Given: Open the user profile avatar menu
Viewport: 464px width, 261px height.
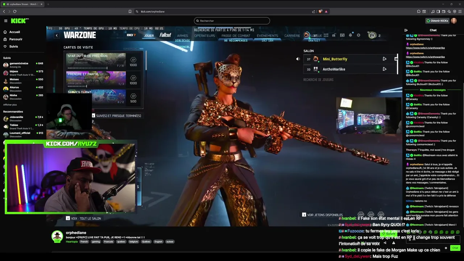Looking at the screenshot, I should click(x=454, y=21).
